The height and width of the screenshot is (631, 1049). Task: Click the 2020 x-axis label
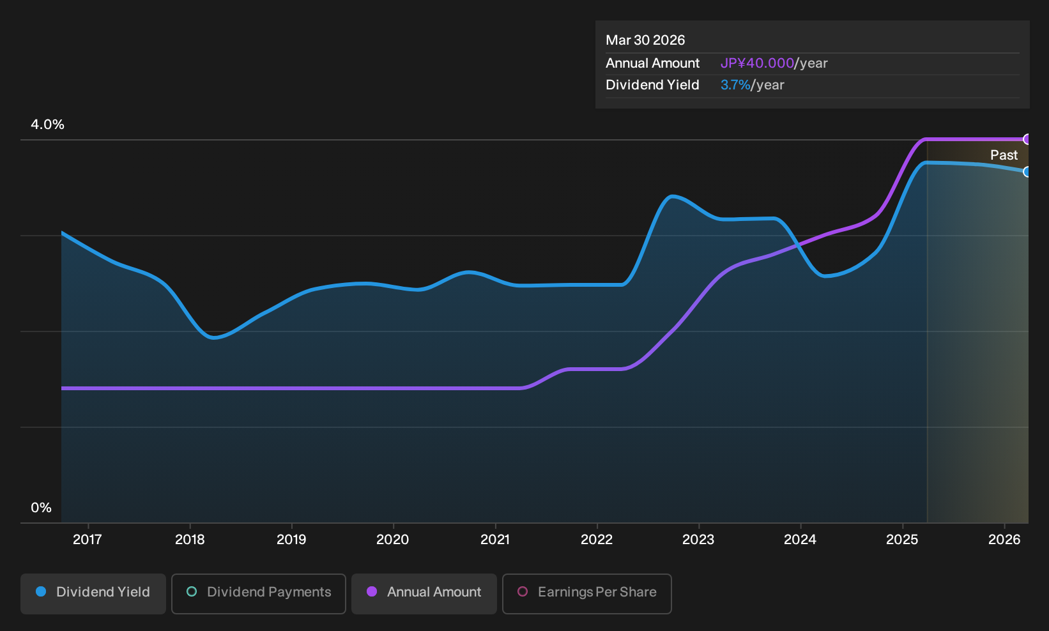tap(393, 540)
